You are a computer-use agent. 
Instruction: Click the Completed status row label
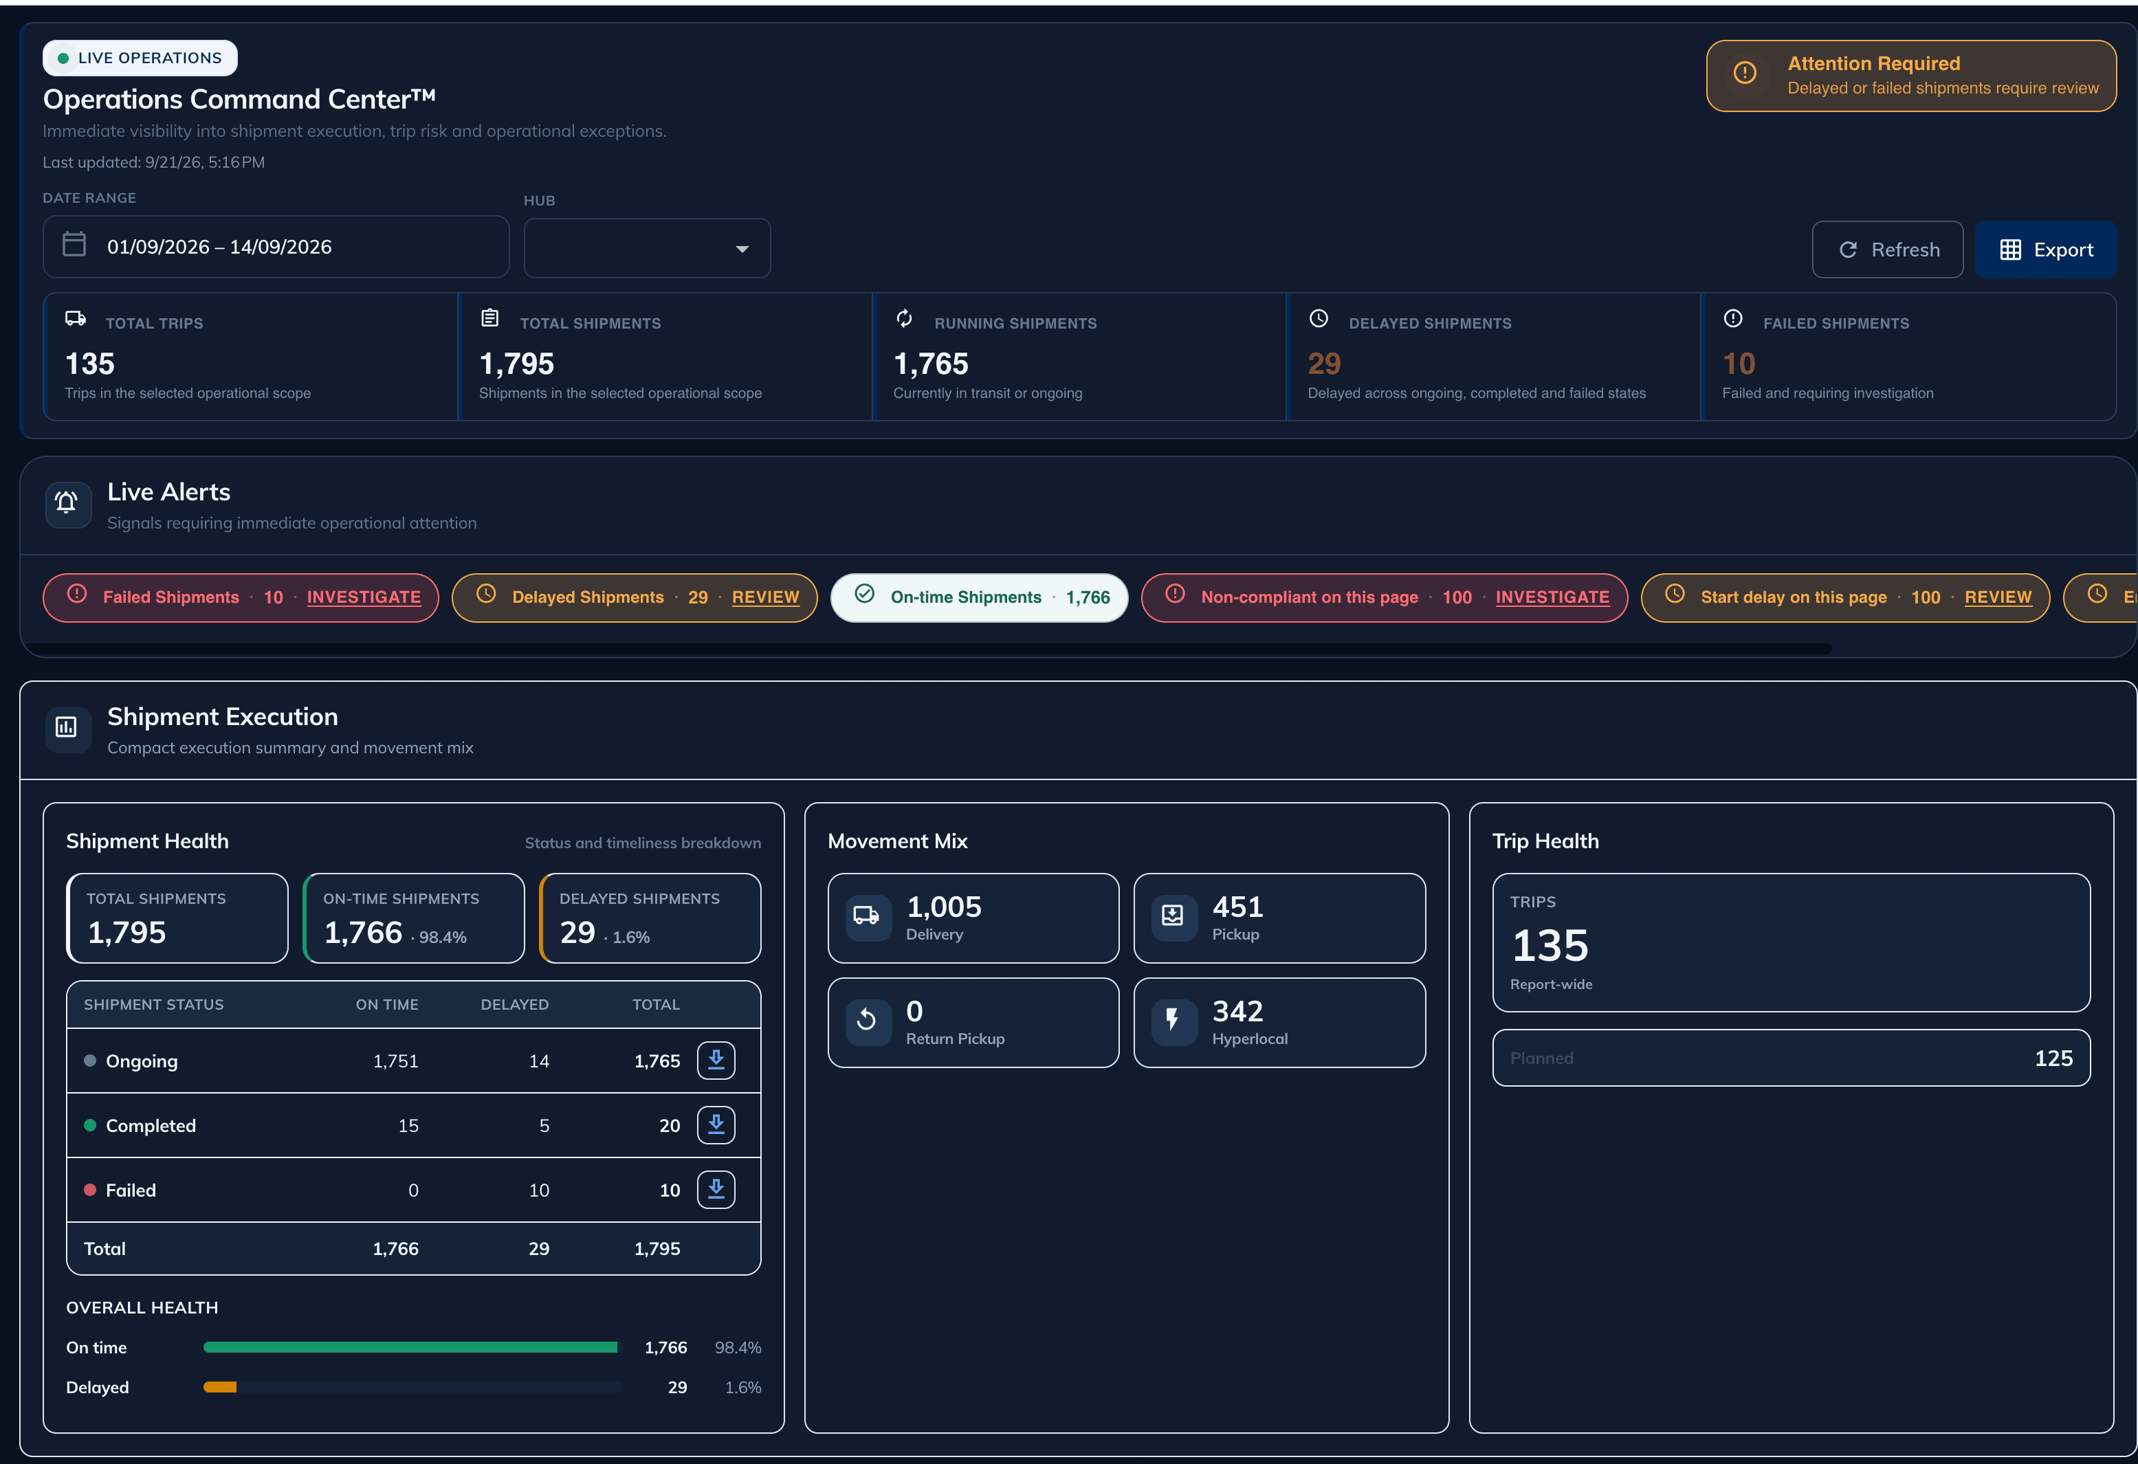[151, 1126]
